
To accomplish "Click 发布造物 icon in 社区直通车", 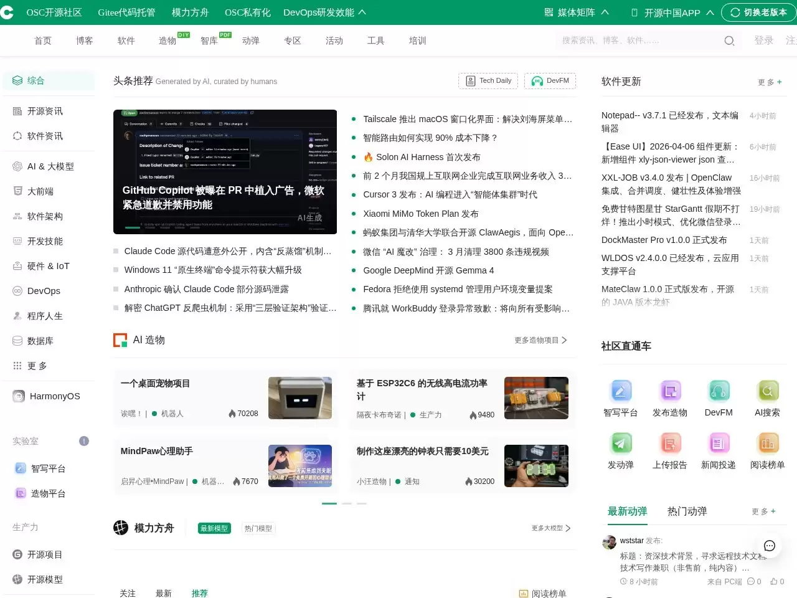I will [670, 391].
